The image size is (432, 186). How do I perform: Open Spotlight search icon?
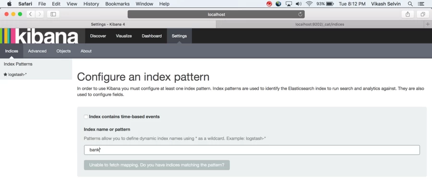(410, 4)
